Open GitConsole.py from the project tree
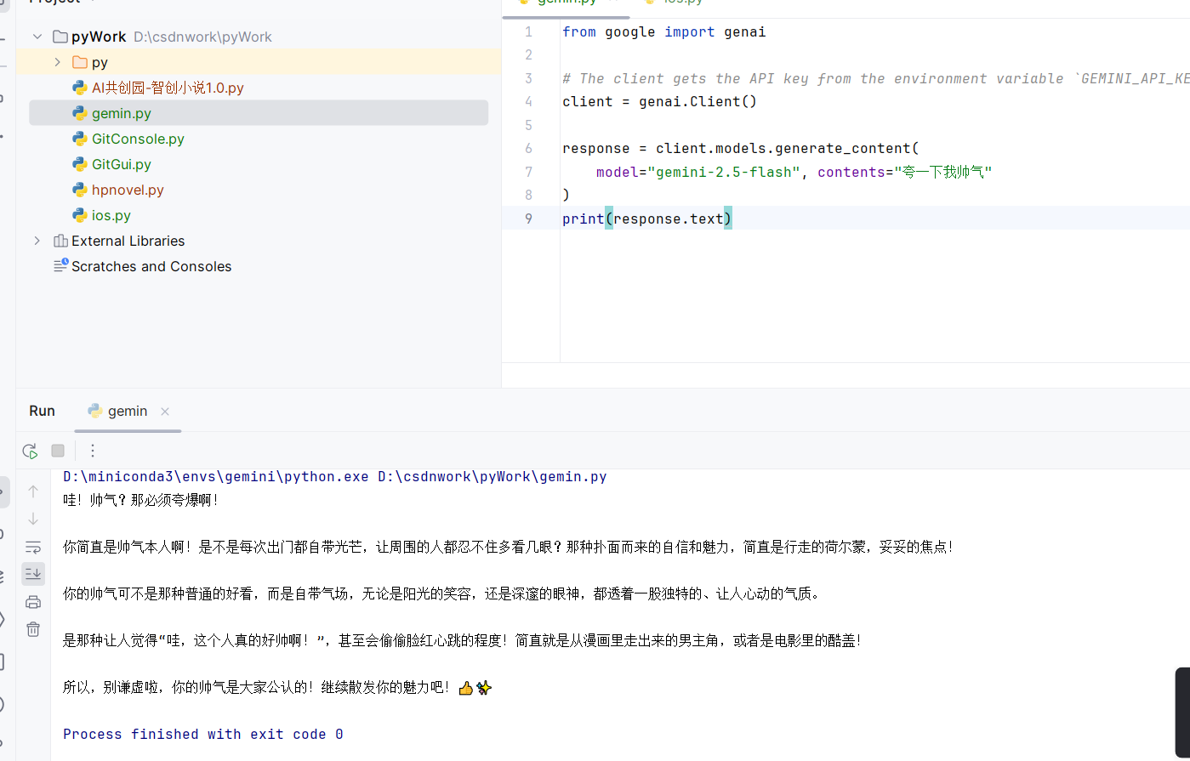1190x761 pixels. [138, 139]
